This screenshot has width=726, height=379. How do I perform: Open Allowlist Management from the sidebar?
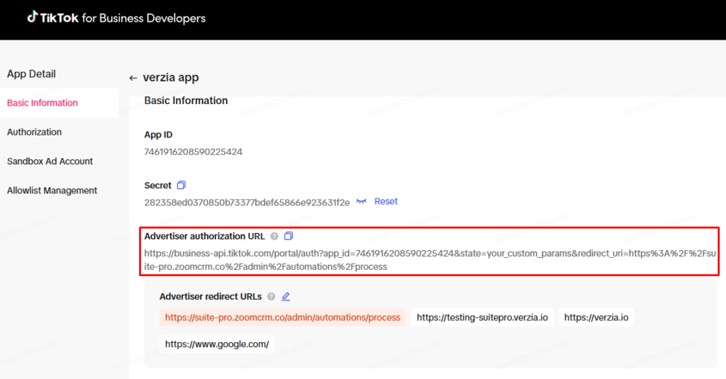pyautogui.click(x=52, y=191)
